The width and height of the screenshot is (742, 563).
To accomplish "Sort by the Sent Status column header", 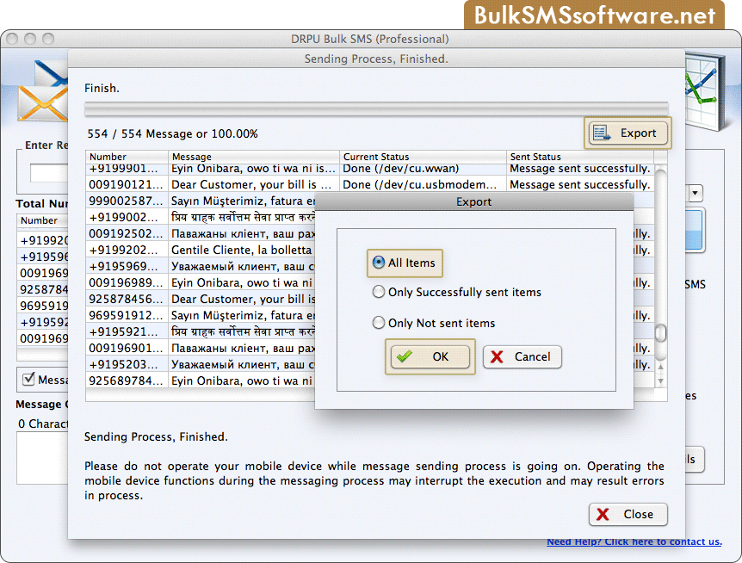I will tap(580, 157).
